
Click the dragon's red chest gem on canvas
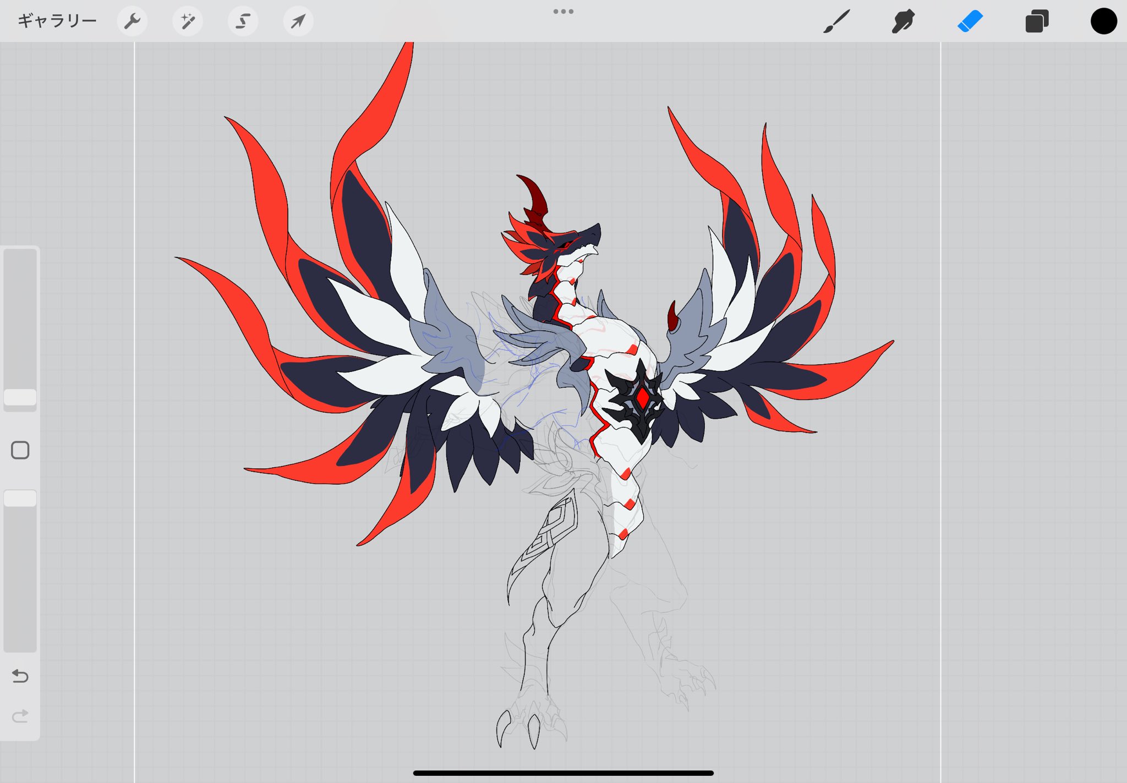tap(642, 397)
